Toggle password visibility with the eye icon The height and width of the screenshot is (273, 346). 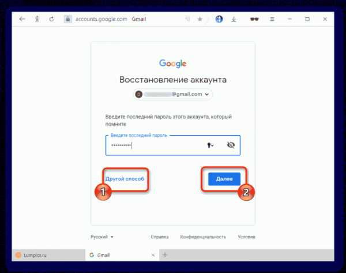231,145
